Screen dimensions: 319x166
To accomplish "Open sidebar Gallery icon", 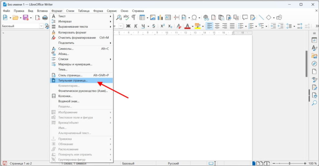I will tap(314, 56).
